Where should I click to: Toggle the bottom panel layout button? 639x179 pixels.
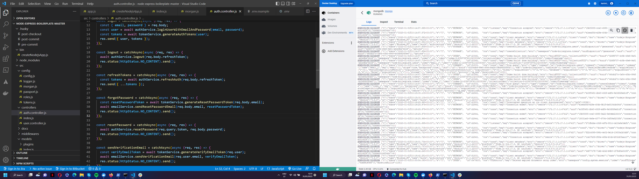(x=283, y=4)
